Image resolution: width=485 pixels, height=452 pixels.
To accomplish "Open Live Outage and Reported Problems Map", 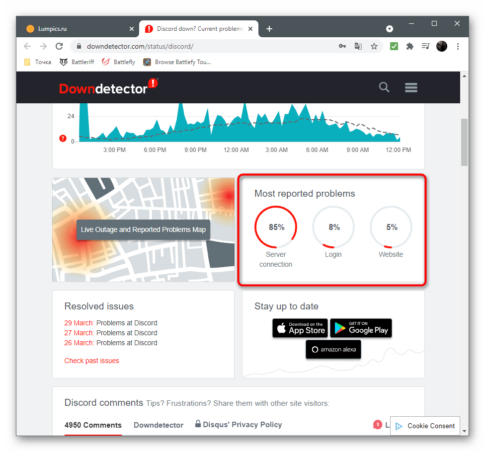I will click(143, 229).
